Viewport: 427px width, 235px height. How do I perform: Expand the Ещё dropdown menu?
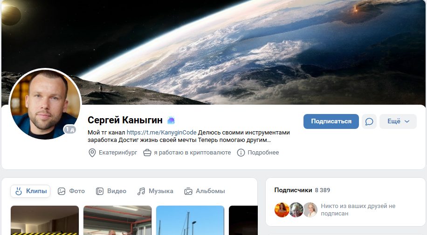[x=398, y=121]
